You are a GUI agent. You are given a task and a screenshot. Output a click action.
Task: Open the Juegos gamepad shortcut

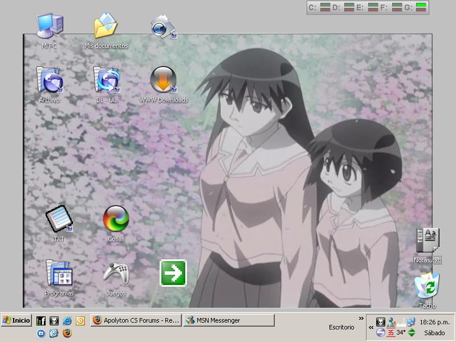(x=116, y=273)
